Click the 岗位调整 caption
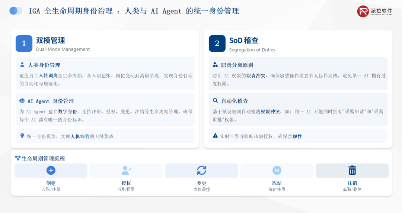402x213 pixels. point(201,190)
